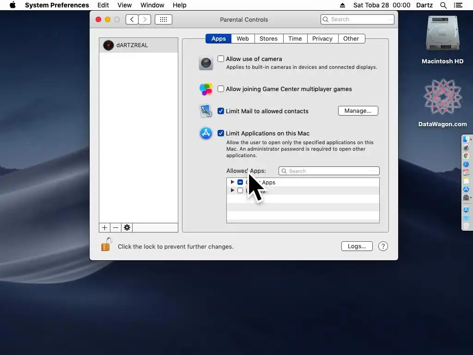Open Safari from the Dock
This screenshot has width=473, height=355.
466,164
